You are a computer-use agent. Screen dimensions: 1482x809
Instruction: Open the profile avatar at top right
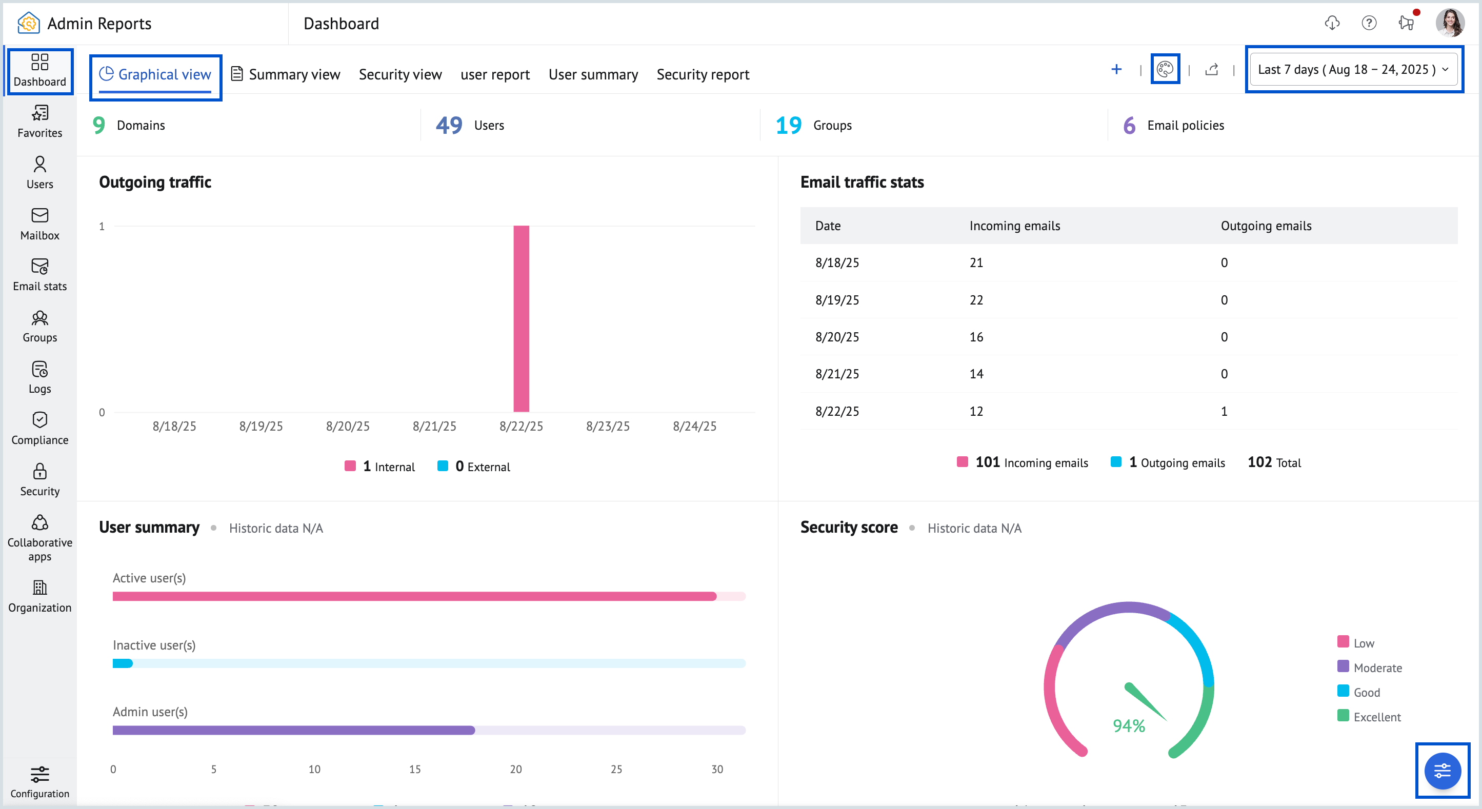[1451, 23]
